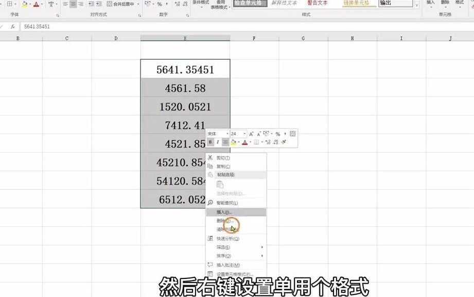Apply the percent number format icon
This screenshot has width=474, height=297.
(x=159, y=4)
